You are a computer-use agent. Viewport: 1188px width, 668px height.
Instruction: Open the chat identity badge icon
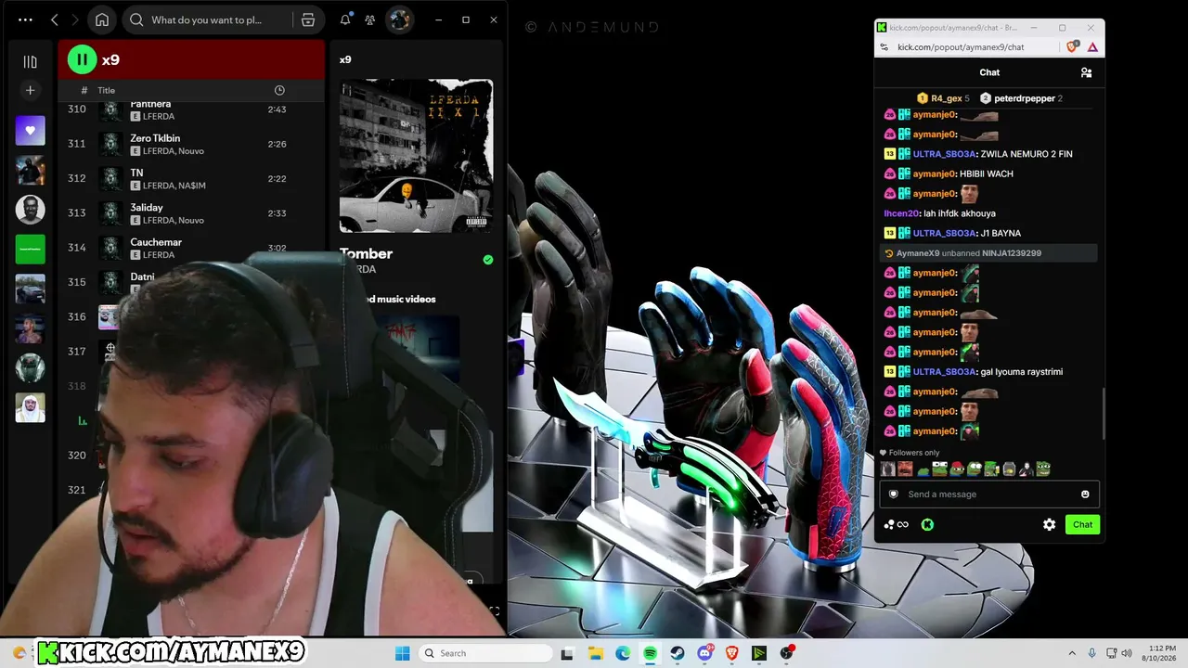tap(893, 495)
